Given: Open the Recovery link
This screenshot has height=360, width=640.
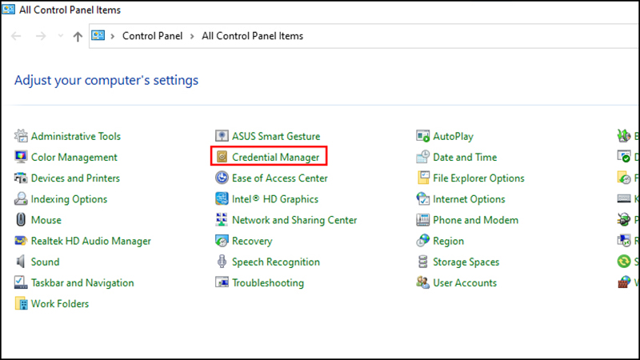Looking at the screenshot, I should pos(252,241).
